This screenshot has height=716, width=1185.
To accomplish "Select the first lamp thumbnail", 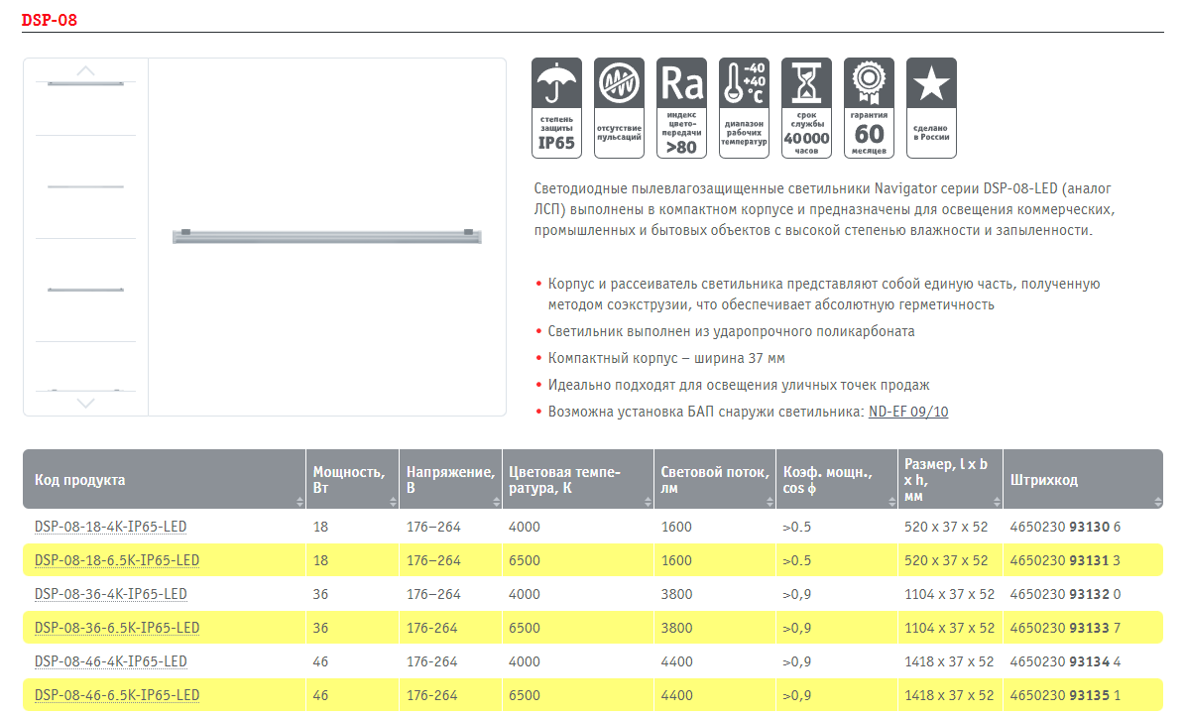I will [x=85, y=84].
